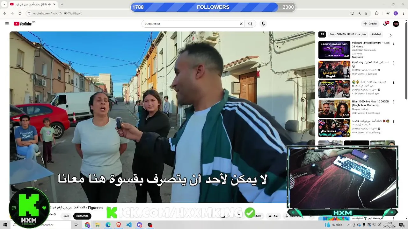The width and height of the screenshot is (408, 229).
Task: Click the Meryem LaQuirly channel name
Action: [360, 109]
